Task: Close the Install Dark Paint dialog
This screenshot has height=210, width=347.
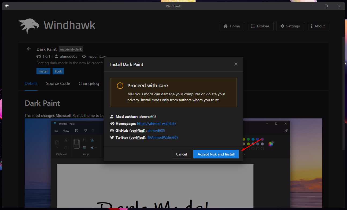Action: (236, 64)
